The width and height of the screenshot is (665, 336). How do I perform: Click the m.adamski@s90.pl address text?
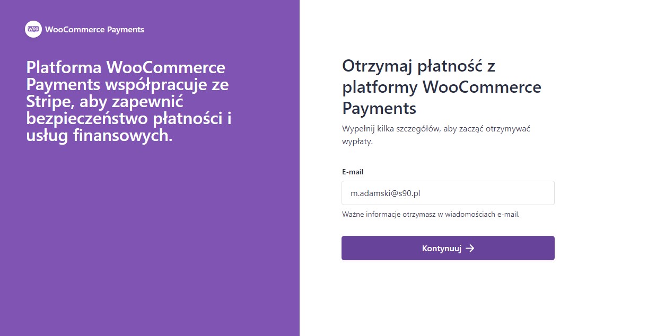tap(386, 193)
